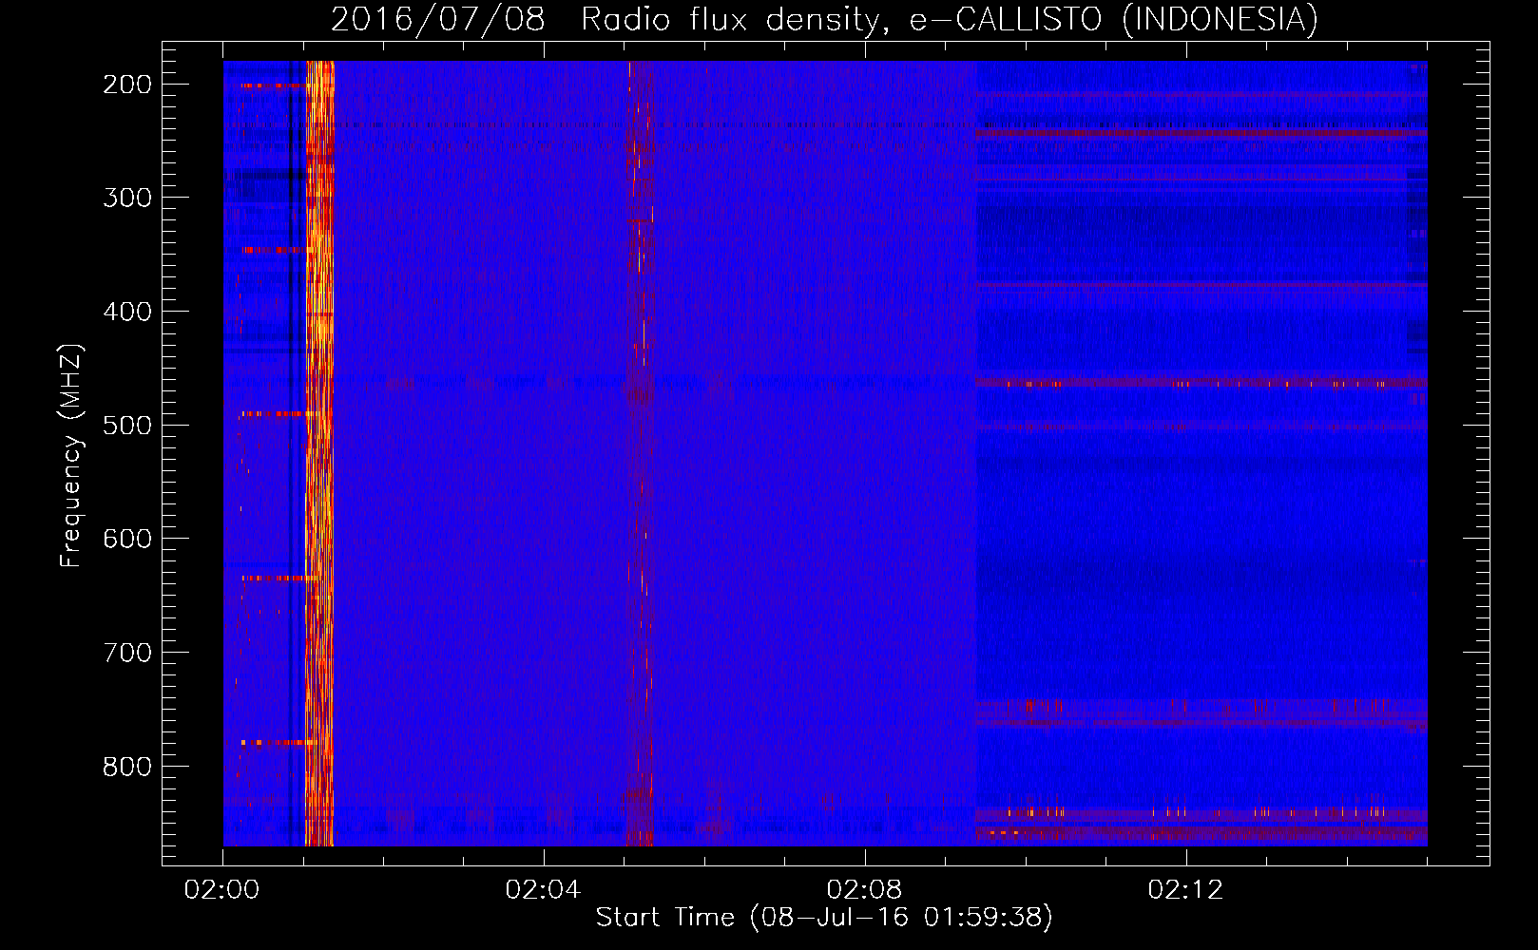1538x950 pixels.
Task: Click the bright yellow burst near 02:01
Action: (319, 453)
